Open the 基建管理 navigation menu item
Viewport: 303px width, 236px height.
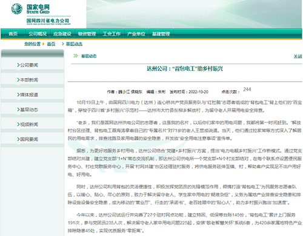point(161,34)
